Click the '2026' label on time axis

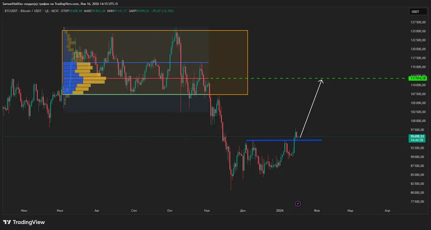point(280,210)
